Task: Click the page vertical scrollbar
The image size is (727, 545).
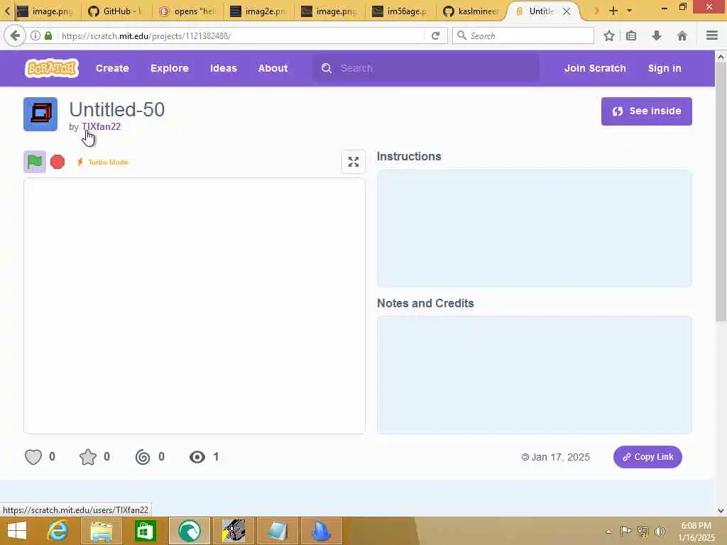Action: (x=721, y=192)
